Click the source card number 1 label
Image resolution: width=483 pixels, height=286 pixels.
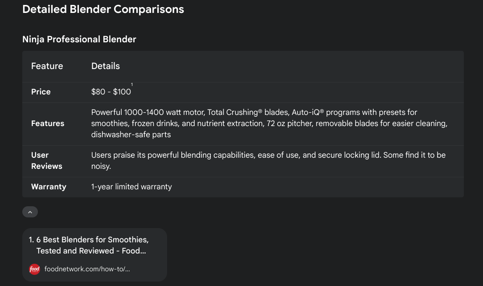coord(31,240)
